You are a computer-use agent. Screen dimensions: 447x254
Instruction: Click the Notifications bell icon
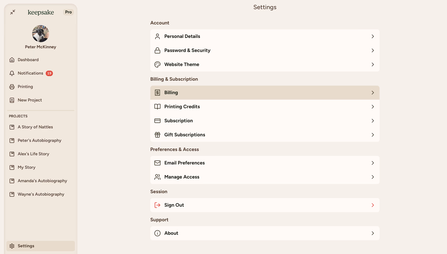(12, 73)
